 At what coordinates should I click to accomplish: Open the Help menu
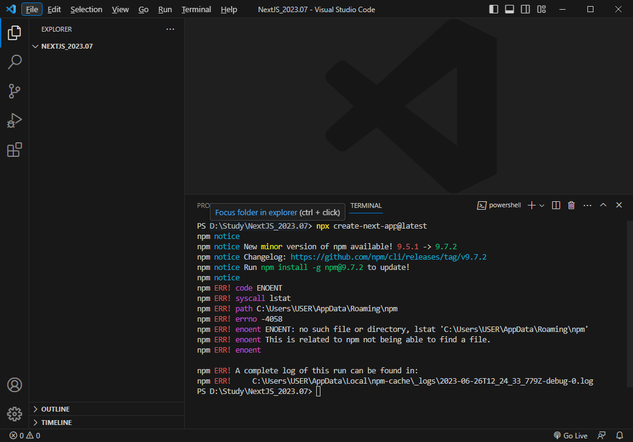point(229,9)
